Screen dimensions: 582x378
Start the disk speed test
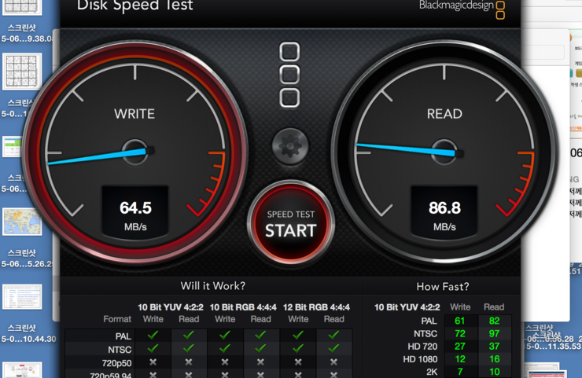(x=291, y=224)
